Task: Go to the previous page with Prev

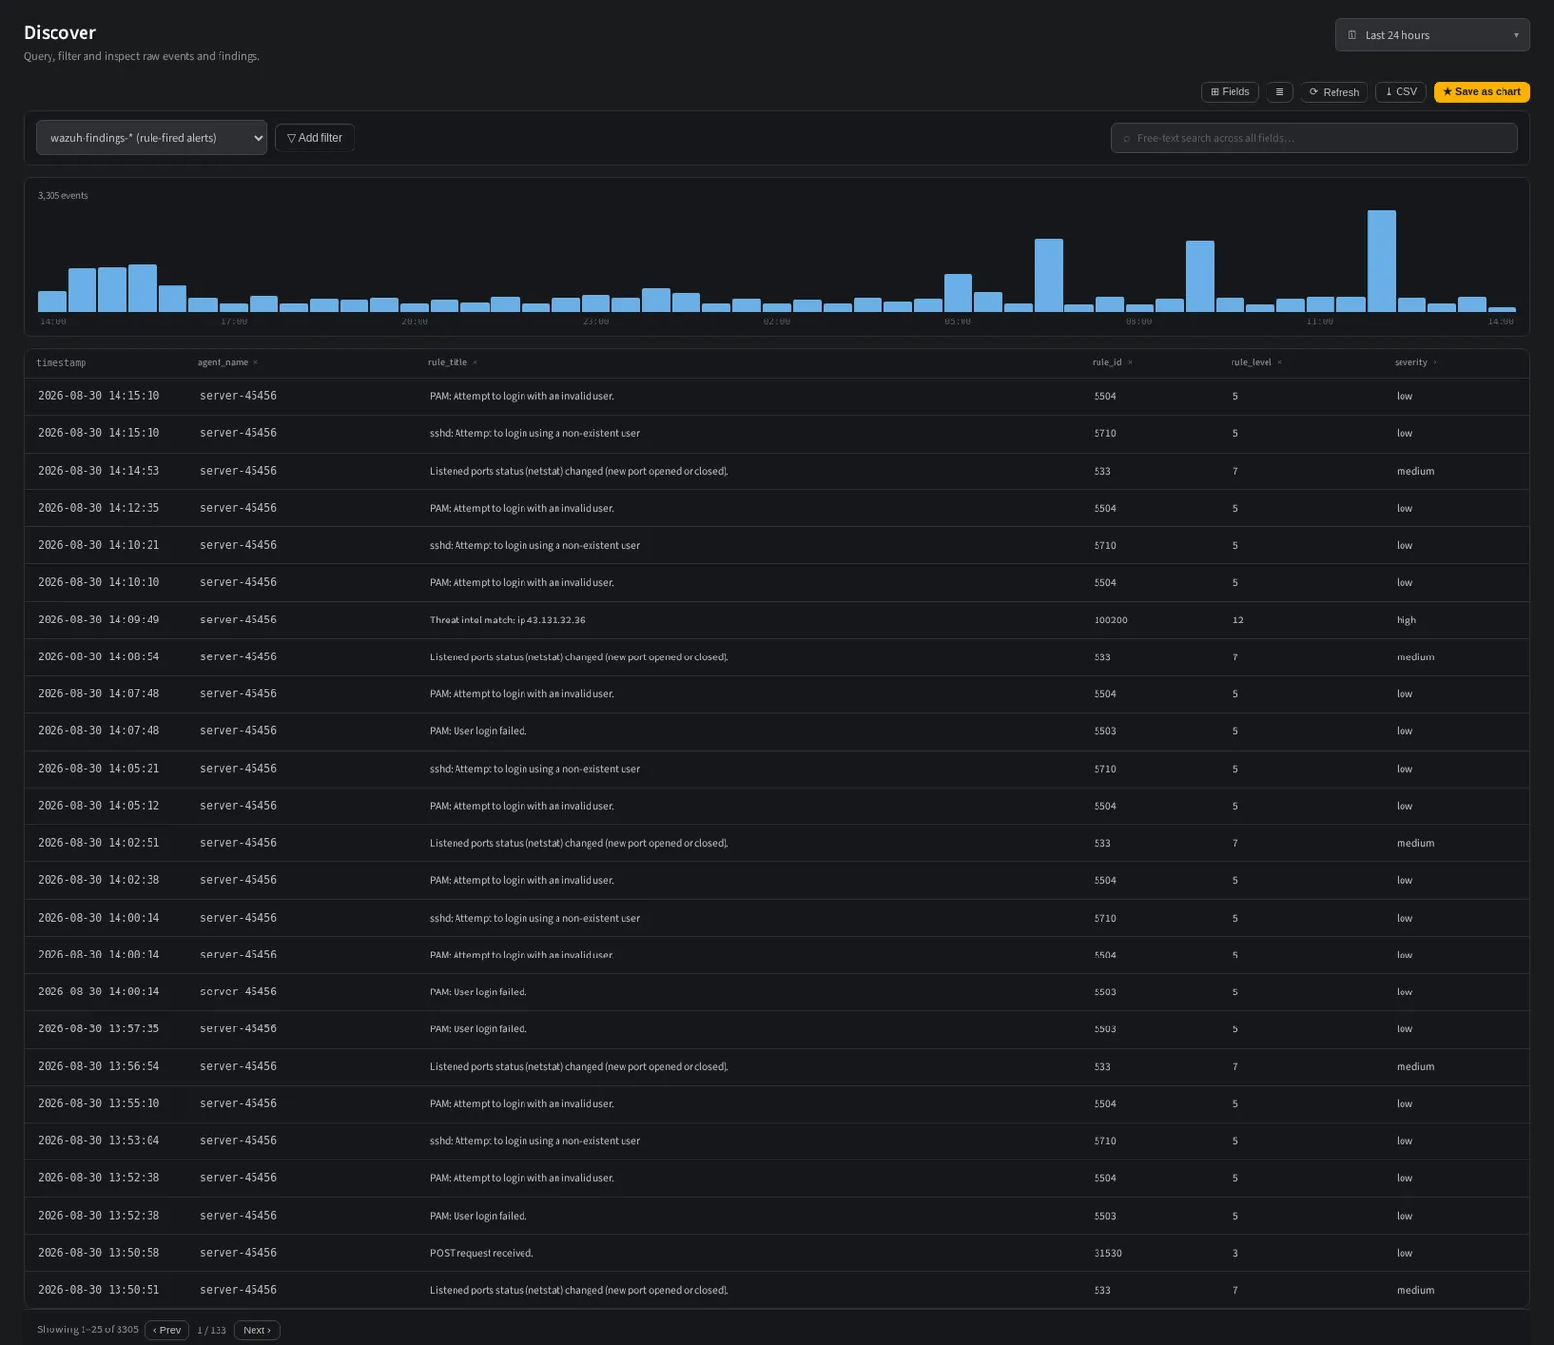Action: point(167,1330)
